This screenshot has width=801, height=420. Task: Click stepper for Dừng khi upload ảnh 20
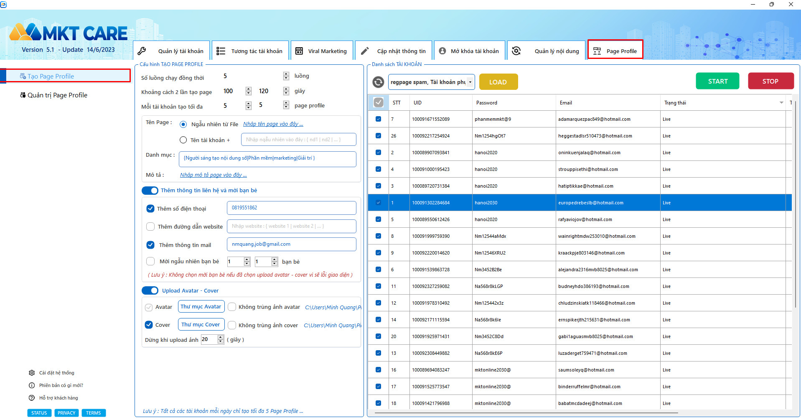221,339
